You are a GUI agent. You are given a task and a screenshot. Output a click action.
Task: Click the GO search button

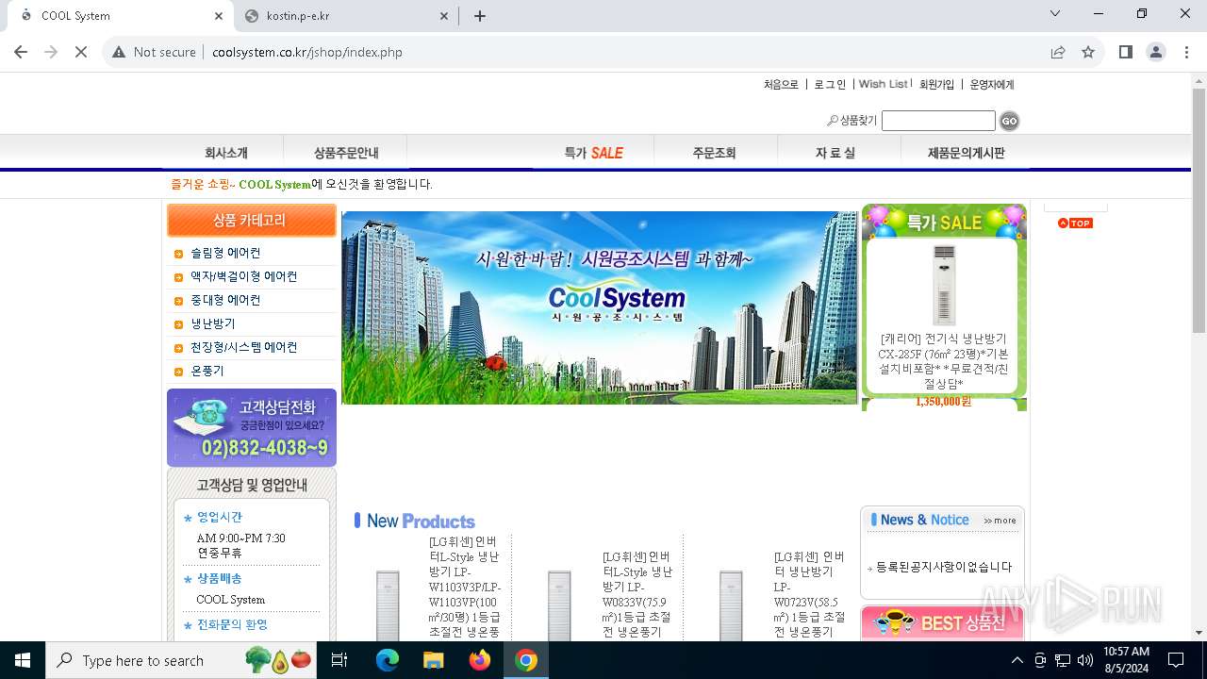click(1009, 121)
